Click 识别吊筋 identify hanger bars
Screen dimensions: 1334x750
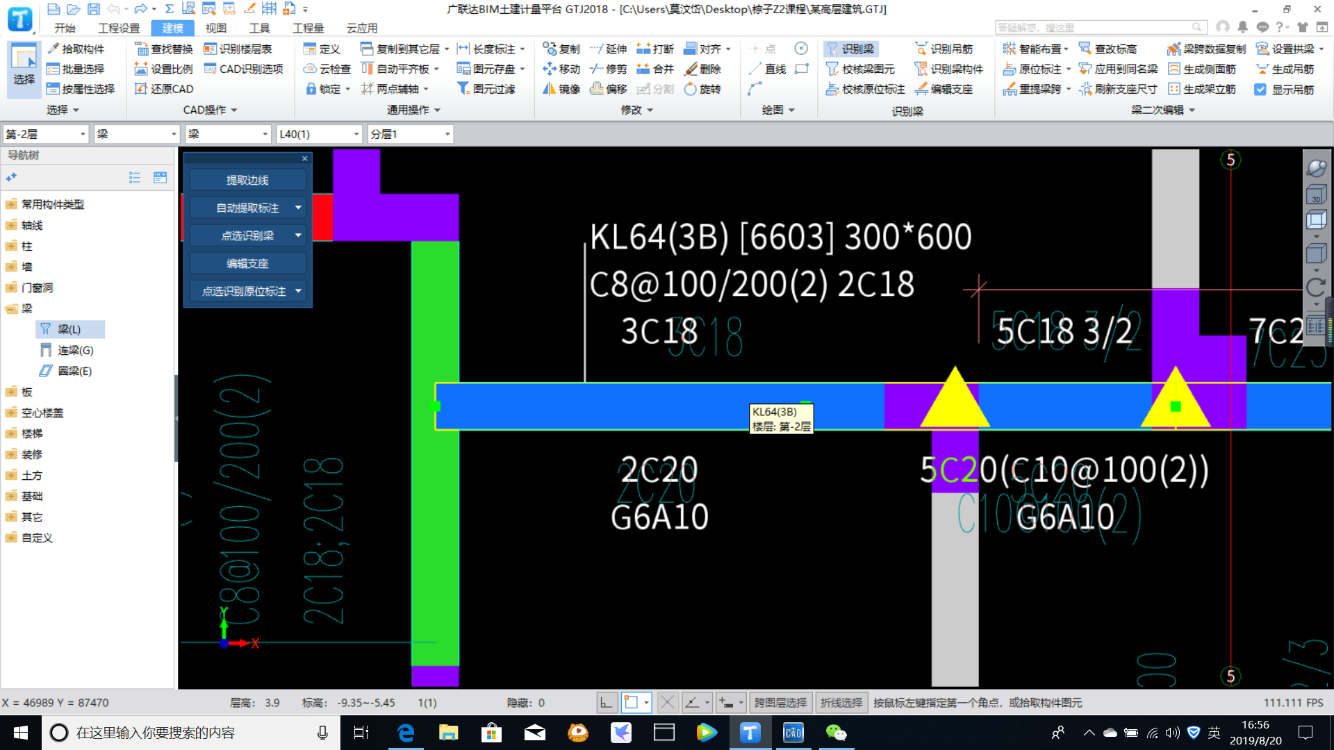pyautogui.click(x=944, y=49)
